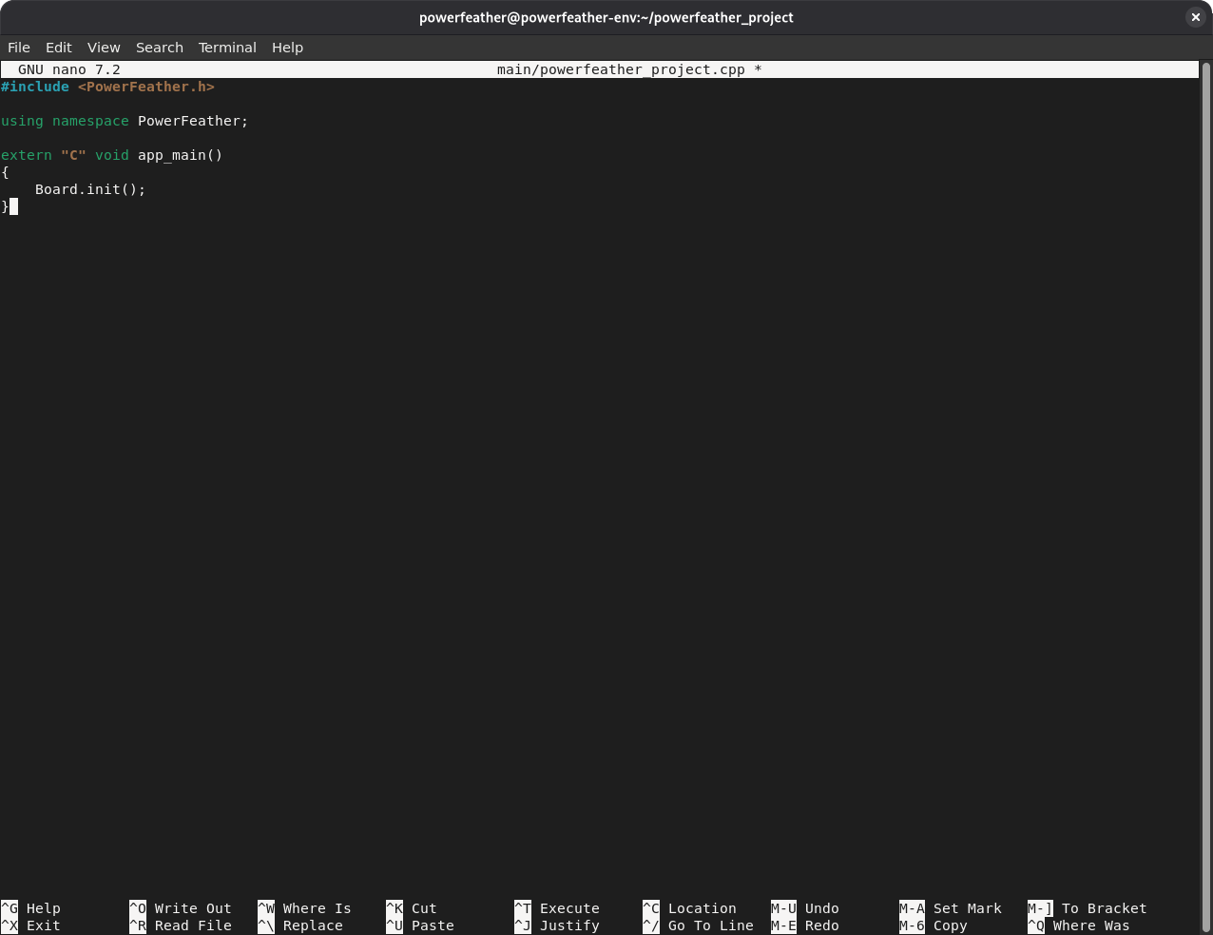Click the #include <PowerFeather.h> line

107,87
